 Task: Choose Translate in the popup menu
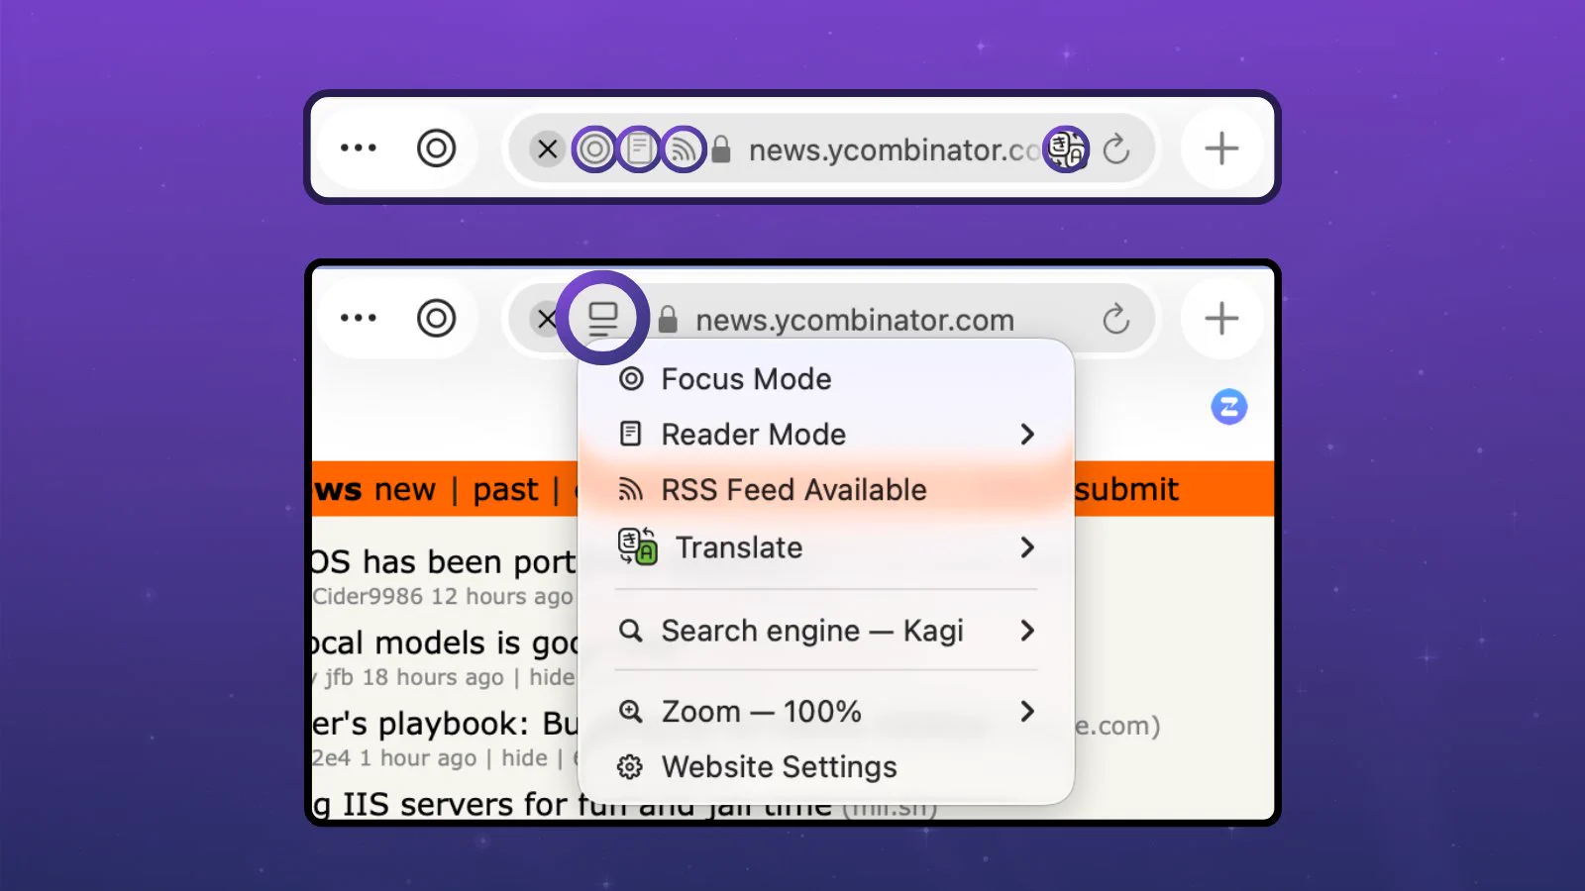[825, 547]
